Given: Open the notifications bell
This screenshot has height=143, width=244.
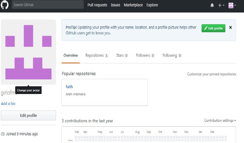Looking at the screenshot, I should [212, 5].
